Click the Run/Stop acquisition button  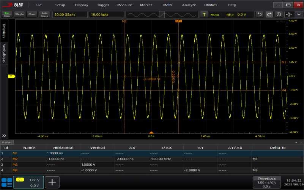click(x=6, y=14)
